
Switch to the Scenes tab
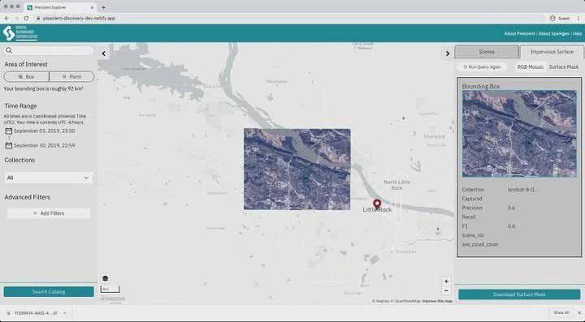(x=487, y=52)
